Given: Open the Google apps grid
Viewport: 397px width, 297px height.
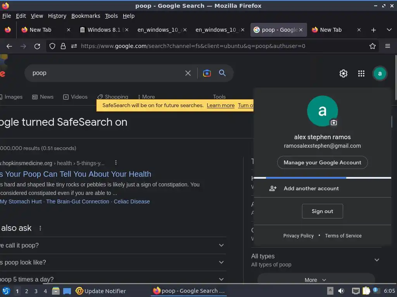Looking at the screenshot, I should click(x=361, y=73).
